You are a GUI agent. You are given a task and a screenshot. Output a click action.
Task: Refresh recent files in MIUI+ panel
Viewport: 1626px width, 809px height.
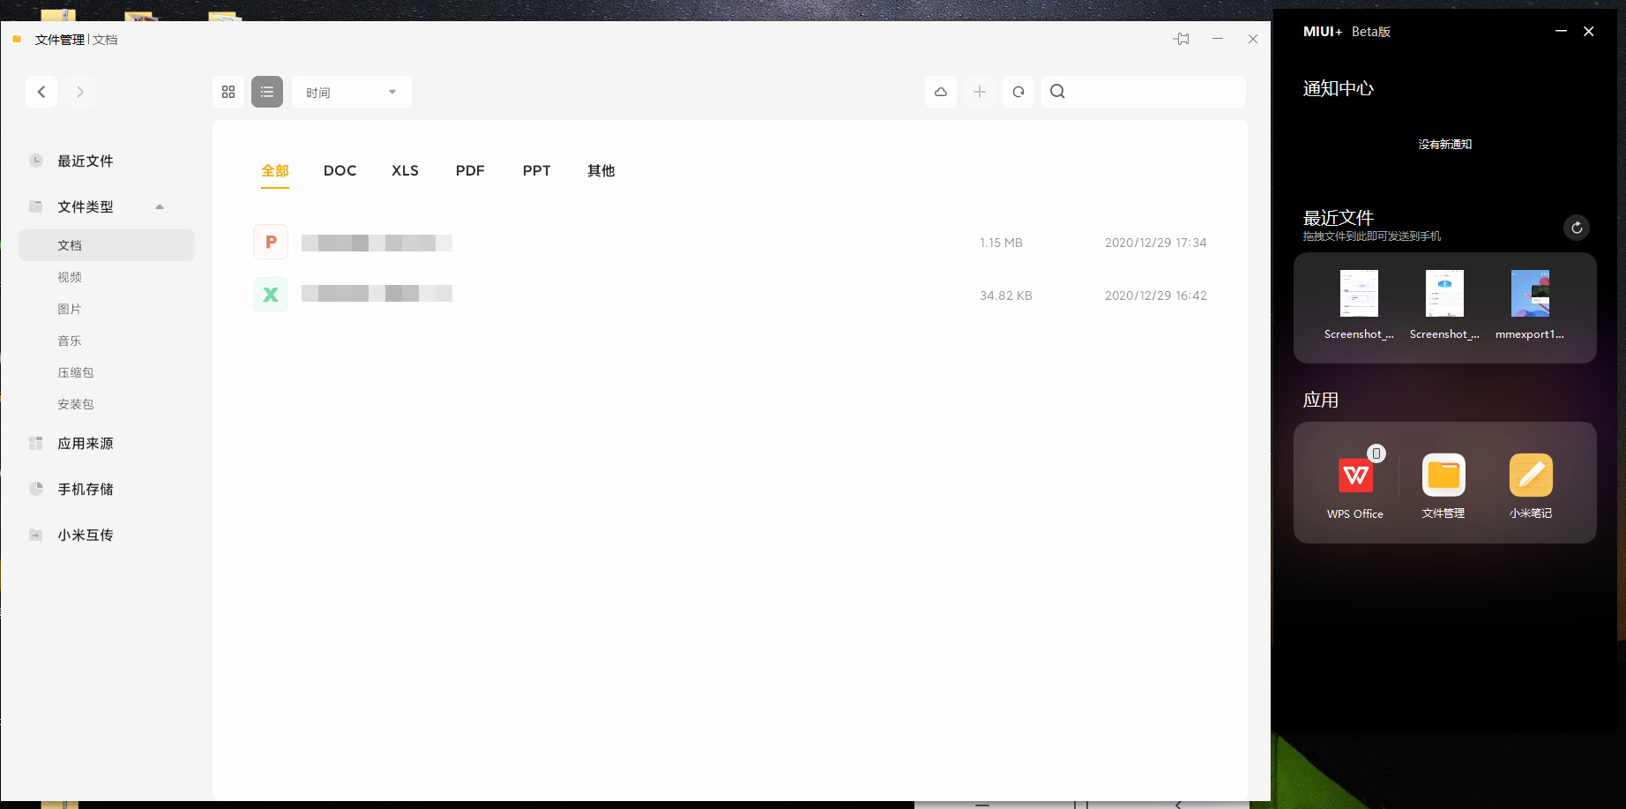click(x=1577, y=228)
